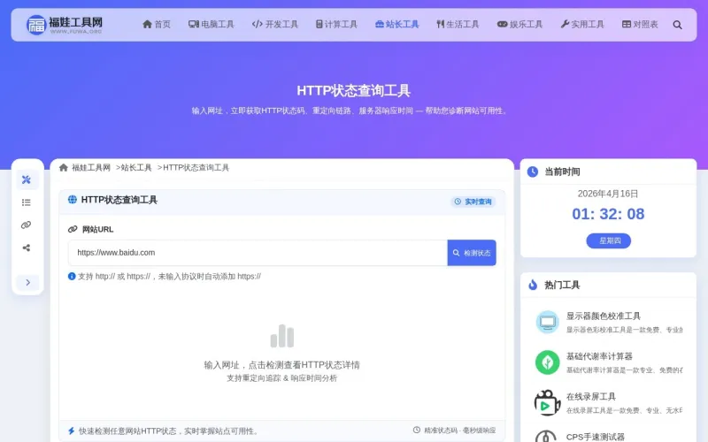
Task: Click the share icon in left sidebar
Action: 27,248
